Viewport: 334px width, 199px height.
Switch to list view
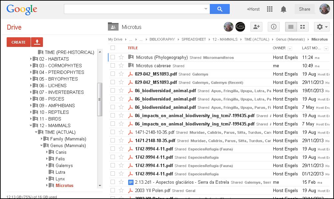coord(291,27)
